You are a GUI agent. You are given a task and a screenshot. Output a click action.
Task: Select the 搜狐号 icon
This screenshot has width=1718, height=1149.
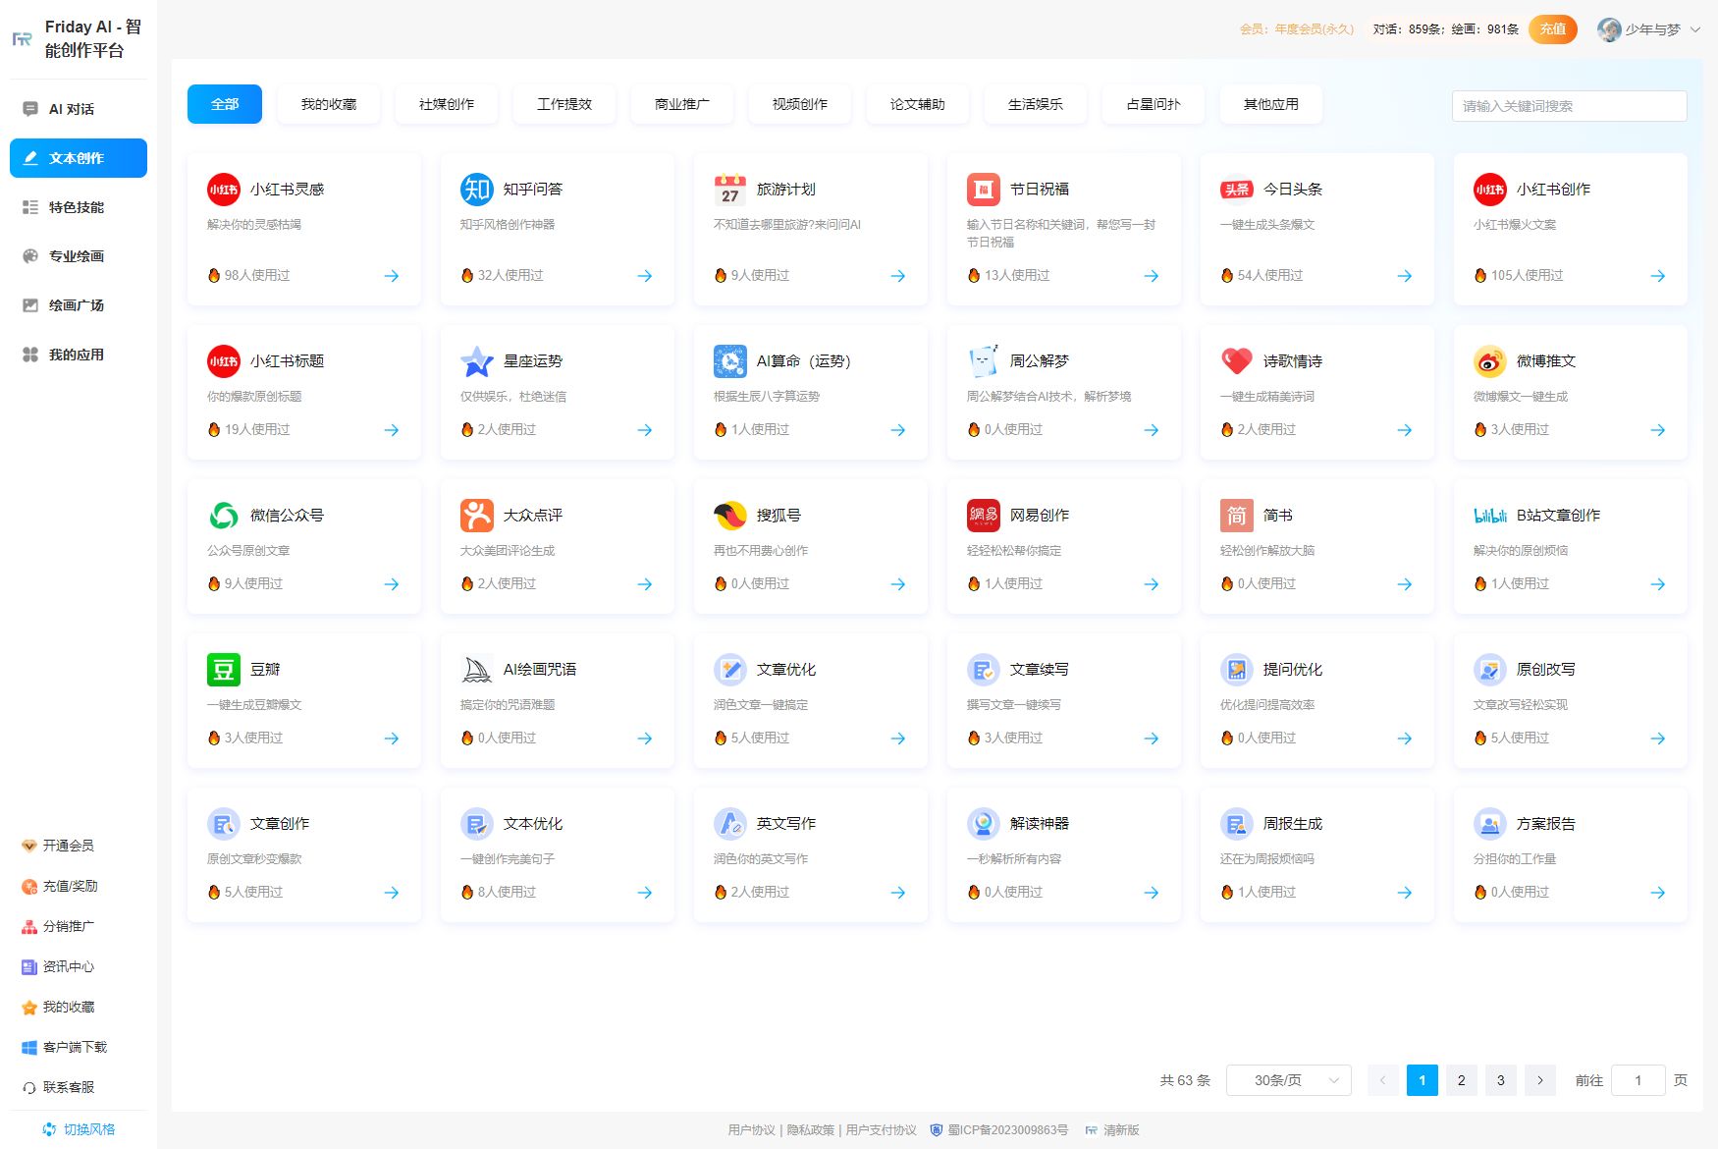tap(729, 516)
